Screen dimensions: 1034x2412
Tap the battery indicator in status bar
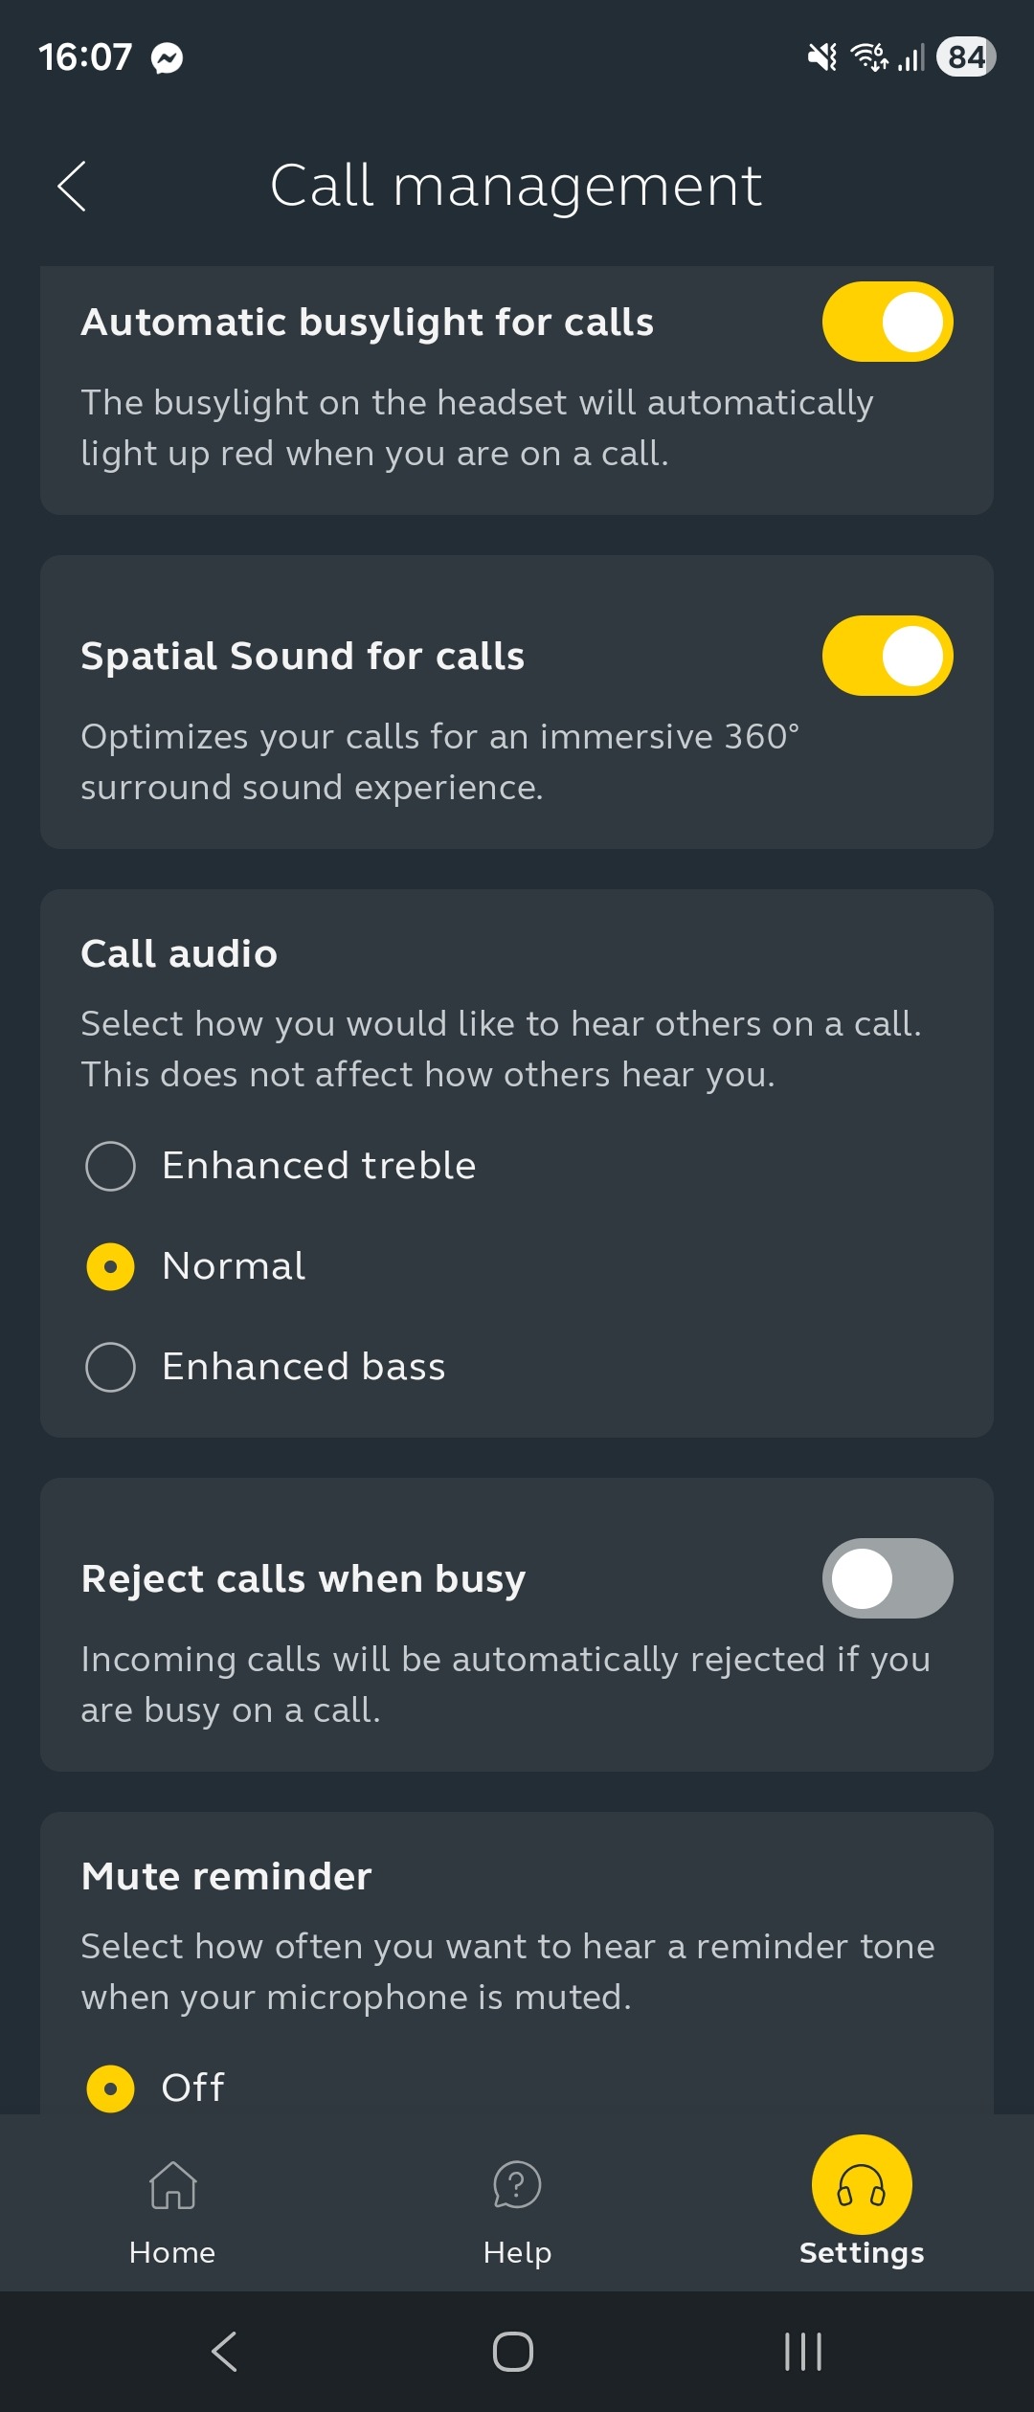pyautogui.click(x=966, y=56)
